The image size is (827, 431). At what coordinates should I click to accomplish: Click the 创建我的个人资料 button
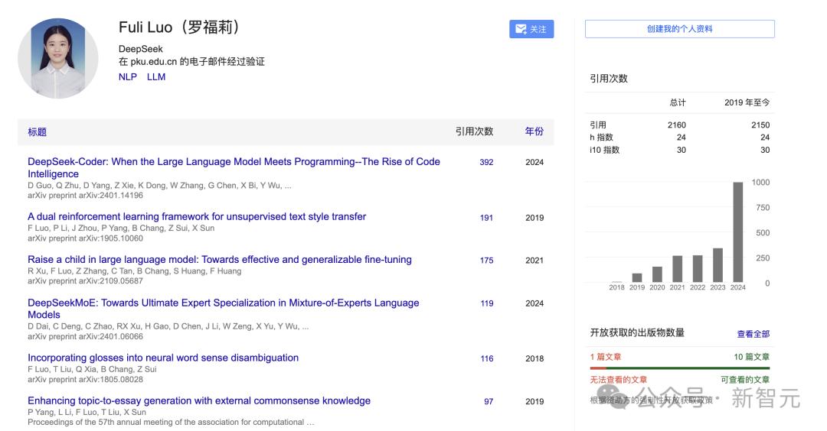pos(679,29)
